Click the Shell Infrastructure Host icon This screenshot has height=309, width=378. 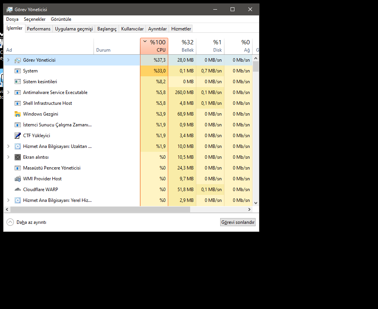pos(18,103)
